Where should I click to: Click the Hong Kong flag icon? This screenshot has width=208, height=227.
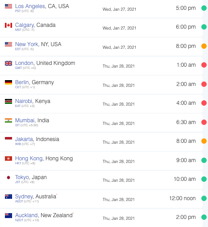8,158
